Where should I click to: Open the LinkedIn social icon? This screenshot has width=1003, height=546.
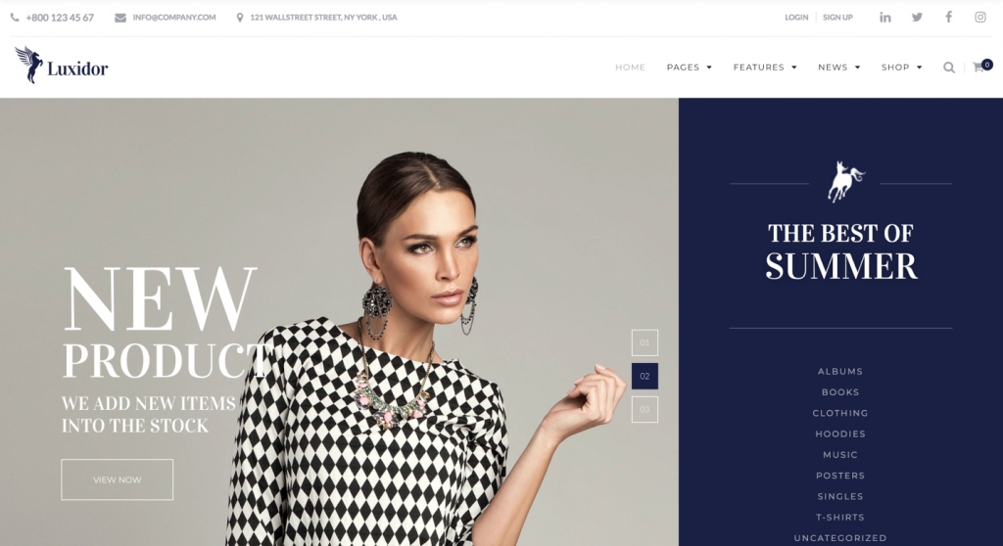coord(884,18)
